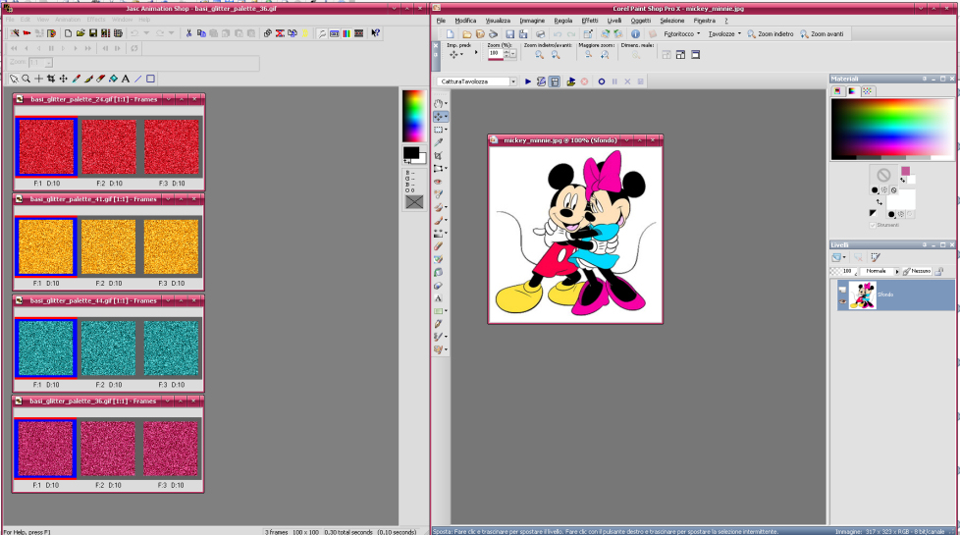This screenshot has width=960, height=535.
Task: Toggle visibility eye of Sfondo layer
Action: 842,301
